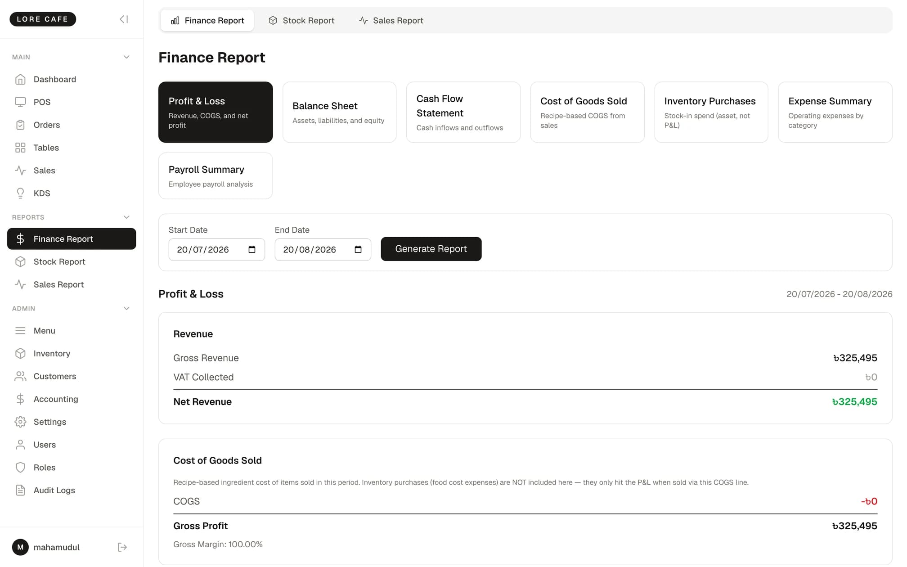907x567 pixels.
Task: Collapse the sidebar with the arrow icon
Action: point(124,19)
